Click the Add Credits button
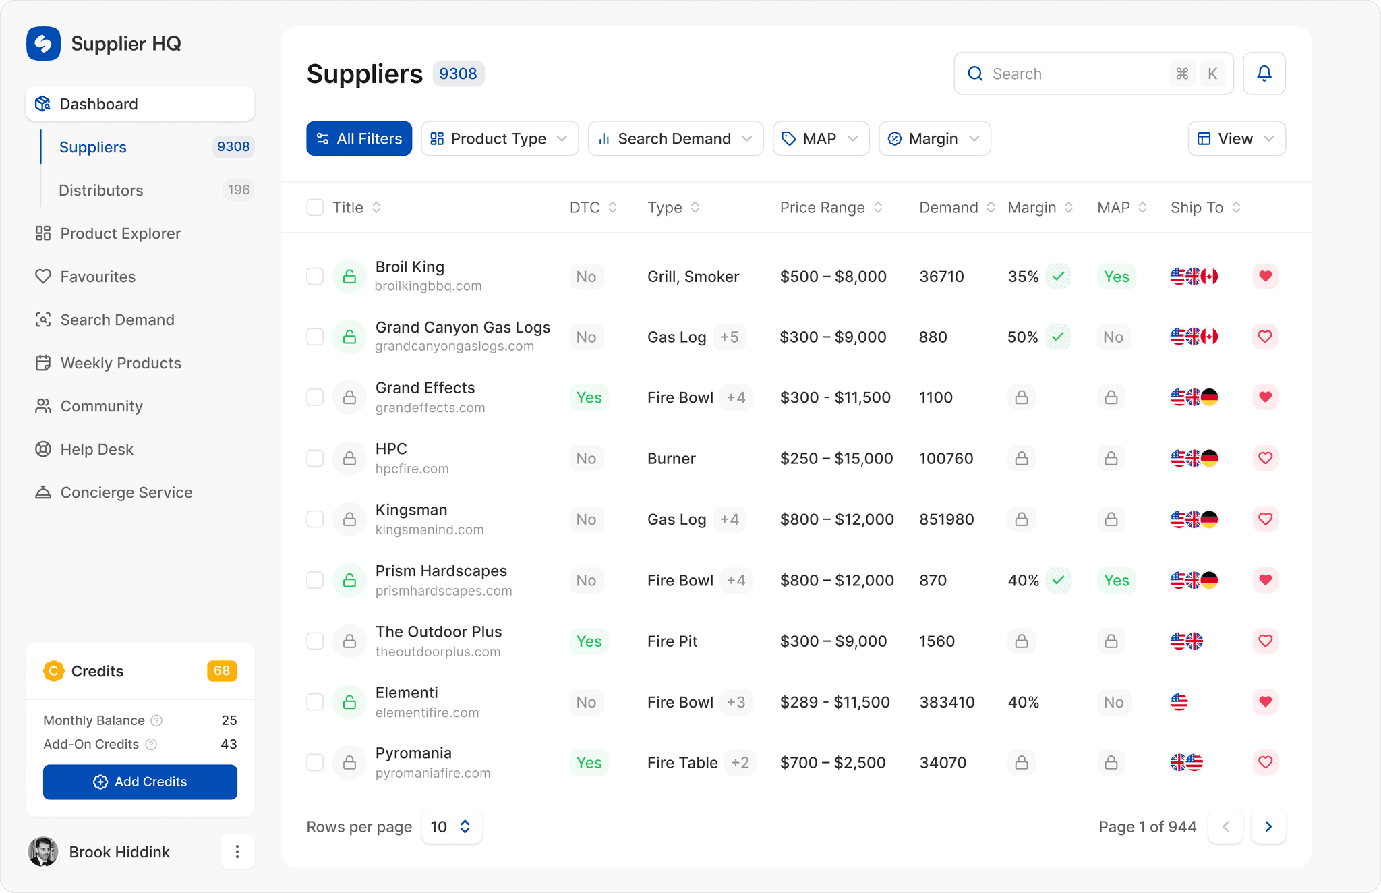This screenshot has width=1381, height=893. pos(140,782)
